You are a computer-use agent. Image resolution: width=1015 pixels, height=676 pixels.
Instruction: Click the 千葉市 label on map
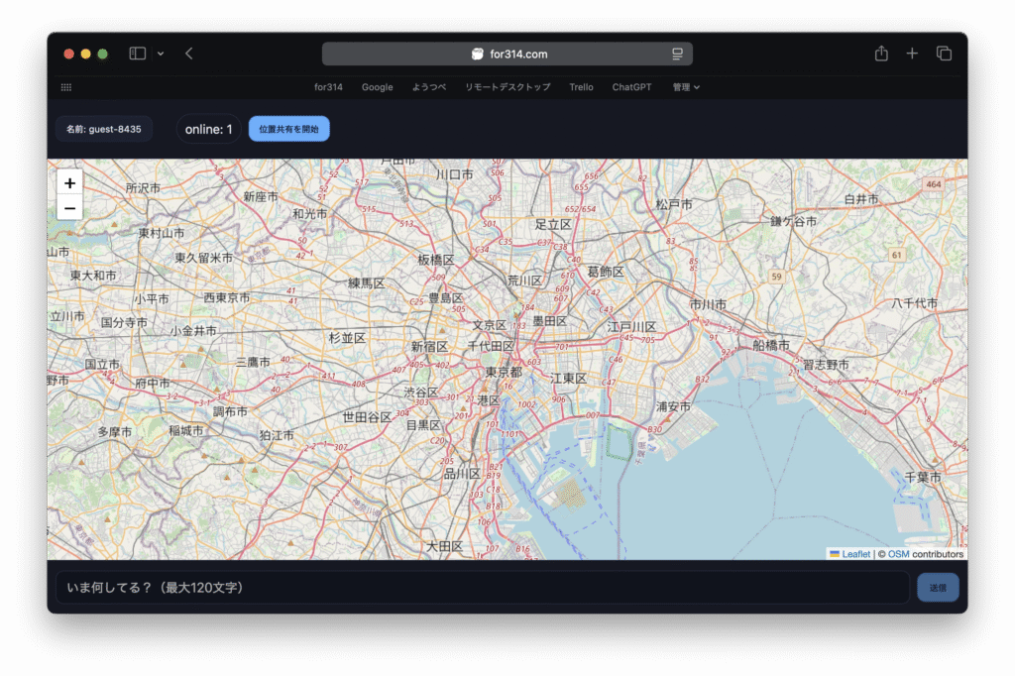click(923, 477)
